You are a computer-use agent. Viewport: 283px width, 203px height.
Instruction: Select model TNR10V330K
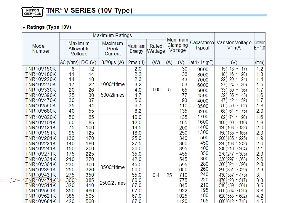tap(41, 90)
